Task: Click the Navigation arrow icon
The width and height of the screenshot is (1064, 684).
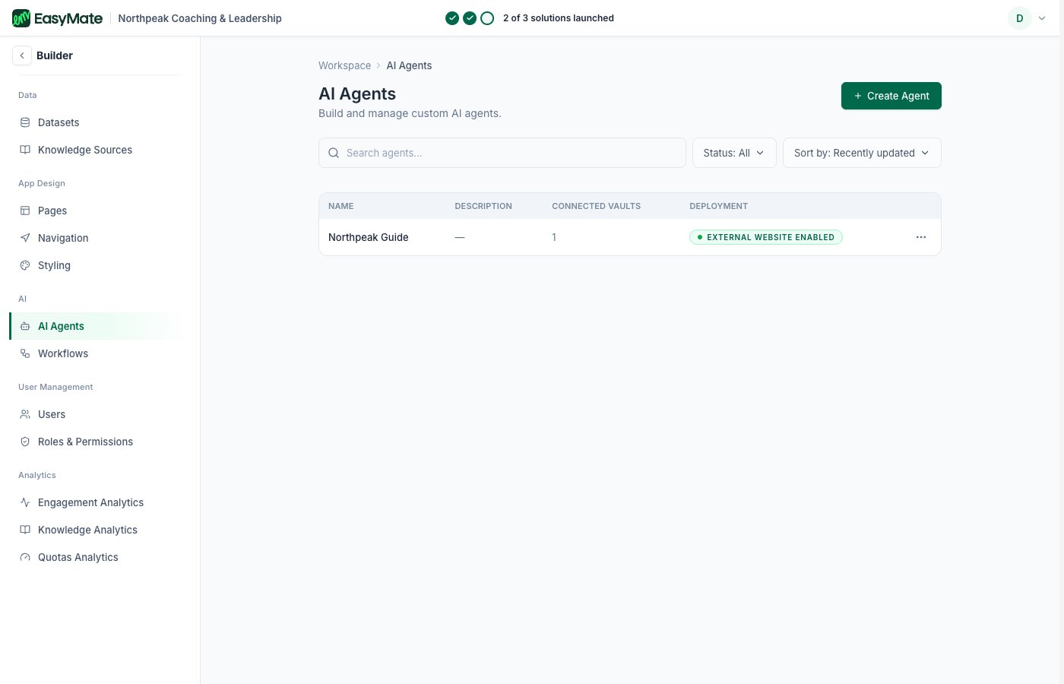Action: (x=25, y=238)
